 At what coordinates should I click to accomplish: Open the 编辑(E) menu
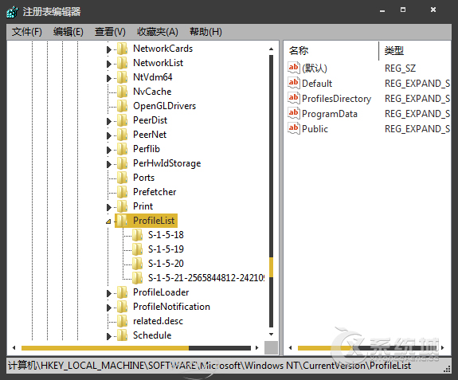pyautogui.click(x=69, y=32)
